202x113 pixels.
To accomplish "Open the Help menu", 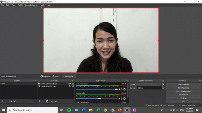I will (49, 5).
